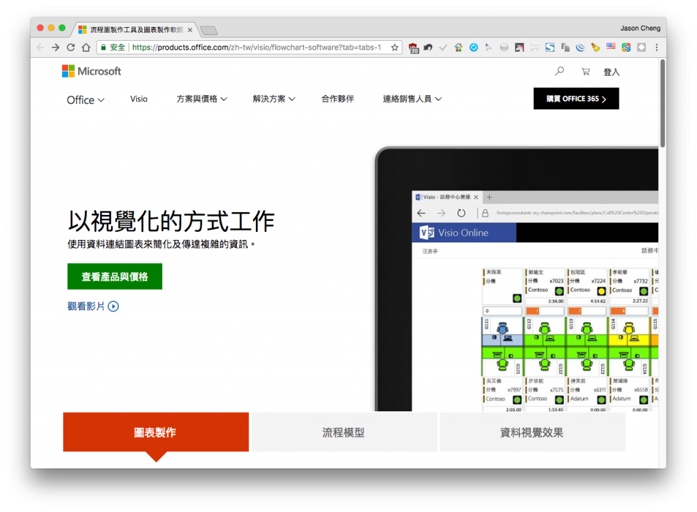Click the Smart grid extension icon
This screenshot has height=512, width=697.
[534, 48]
